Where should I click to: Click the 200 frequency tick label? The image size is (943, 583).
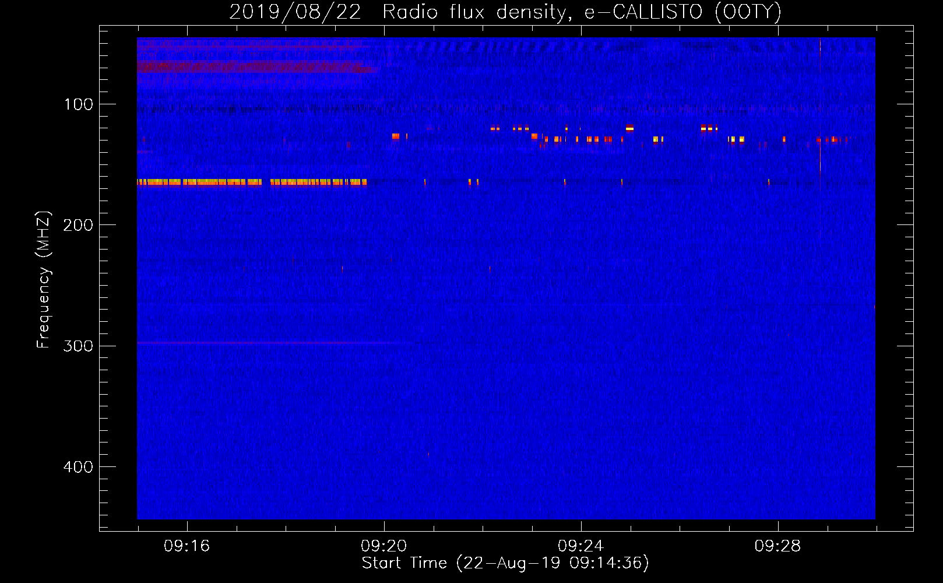click(x=78, y=225)
